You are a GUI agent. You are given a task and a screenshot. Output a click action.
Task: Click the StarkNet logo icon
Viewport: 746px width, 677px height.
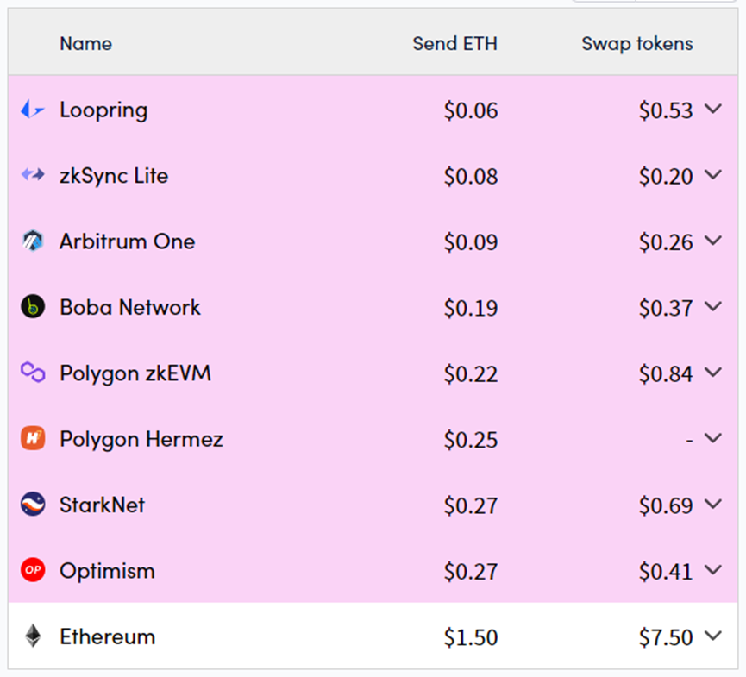click(32, 505)
